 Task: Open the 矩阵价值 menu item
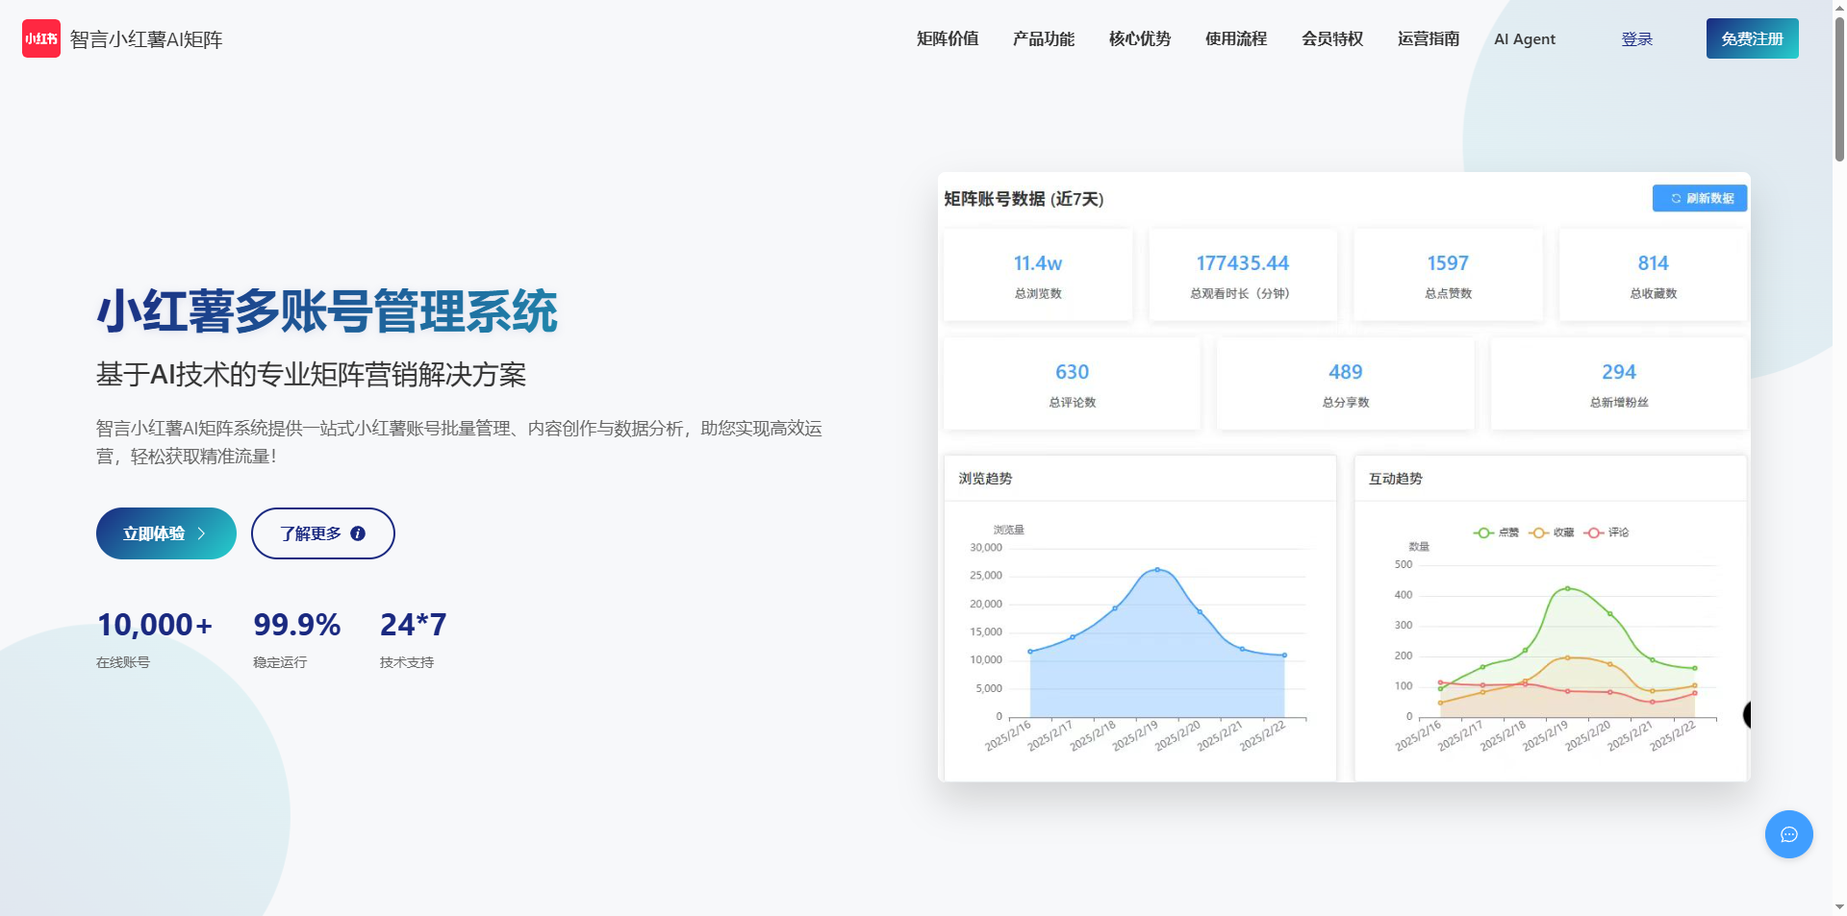point(947,38)
